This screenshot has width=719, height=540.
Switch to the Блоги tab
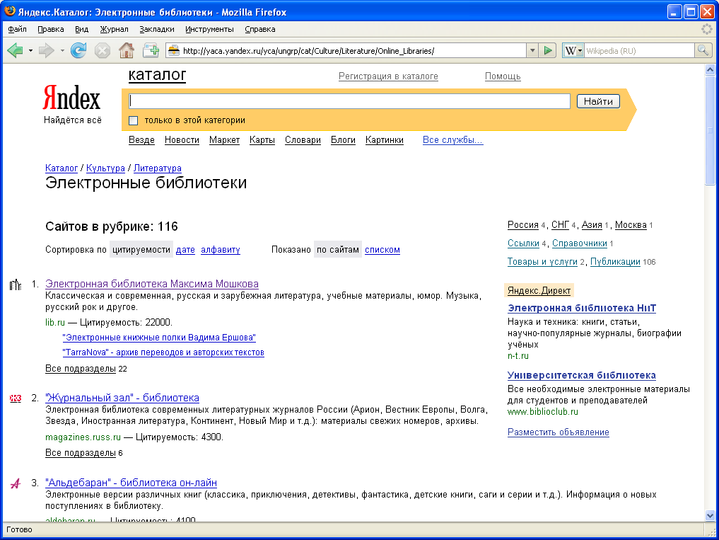(343, 140)
